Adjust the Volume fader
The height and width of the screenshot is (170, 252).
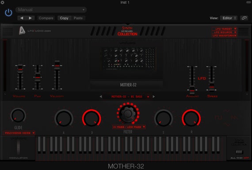[20, 69]
